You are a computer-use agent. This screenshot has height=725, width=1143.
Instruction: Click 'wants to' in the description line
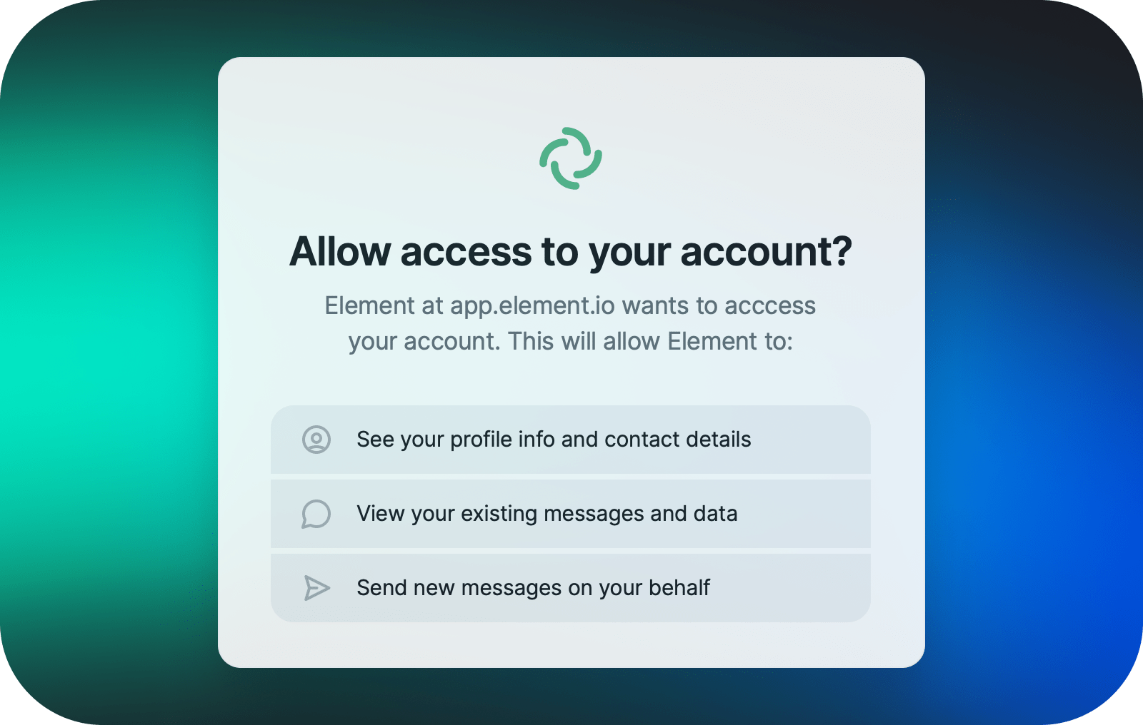click(x=669, y=306)
